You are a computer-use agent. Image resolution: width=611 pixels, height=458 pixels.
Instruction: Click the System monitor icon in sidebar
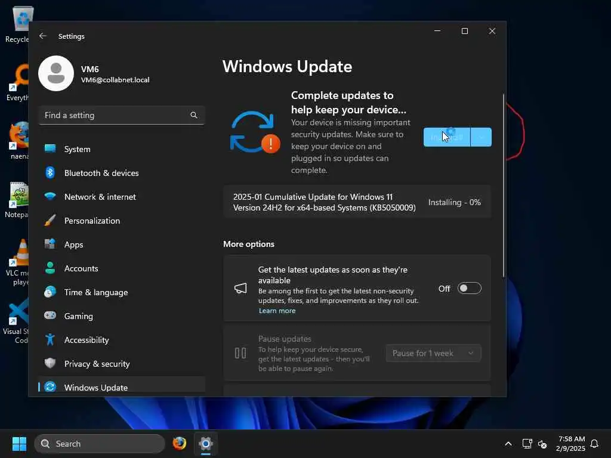click(50, 148)
